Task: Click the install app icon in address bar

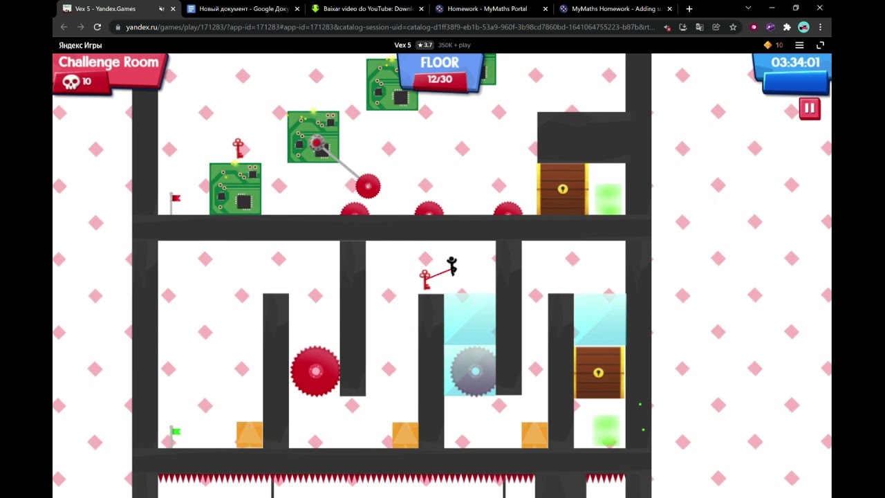Action: tap(682, 27)
